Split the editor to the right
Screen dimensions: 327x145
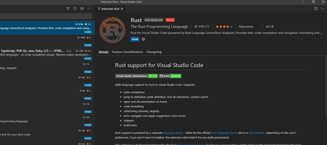click(316, 9)
